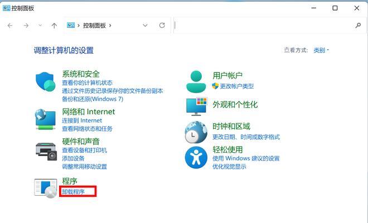Image resolution: width=368 pixels, height=223 pixels.
Task: Click the Hardware and Sound printer icon
Action: click(46, 152)
